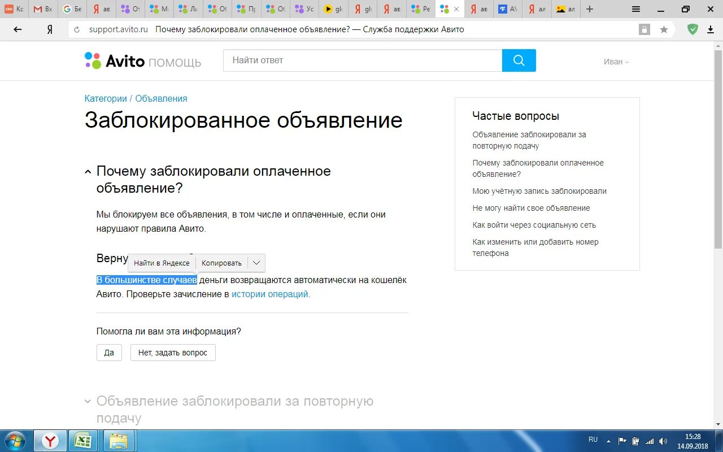Switch to the Avito 'Ус' tab
The image size is (723, 452).
[305, 9]
